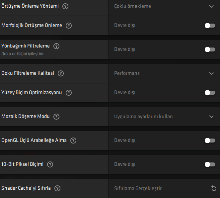220x198 pixels.
Task: Click help icon beside Mozaik Döşeme Modu
Action: [56, 117]
